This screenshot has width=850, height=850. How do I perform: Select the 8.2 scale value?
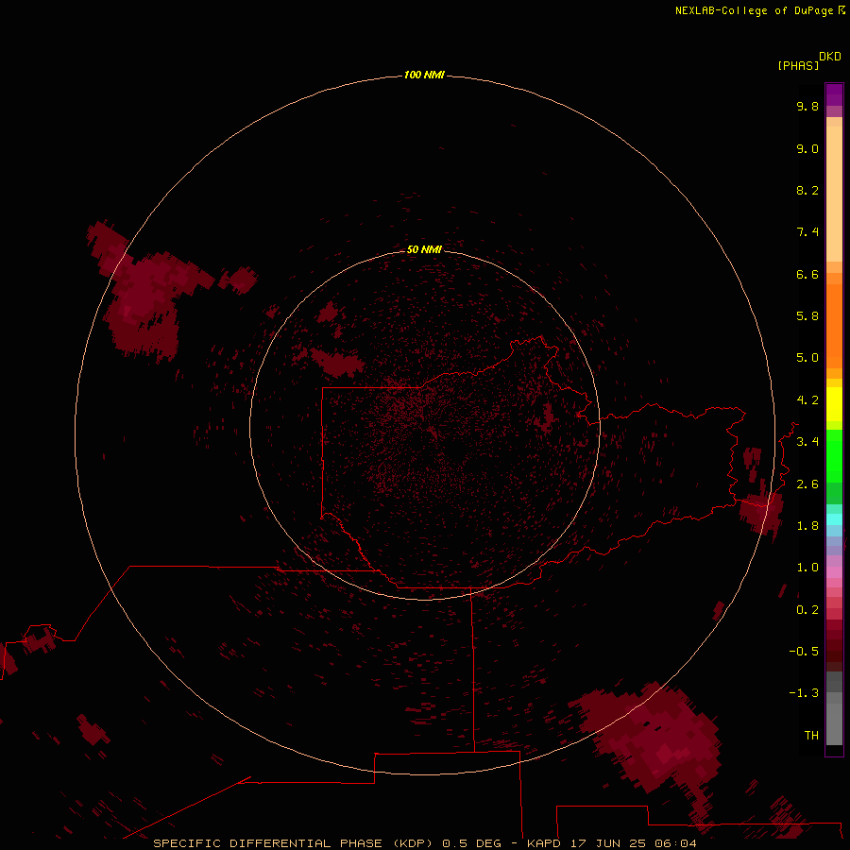tap(807, 190)
